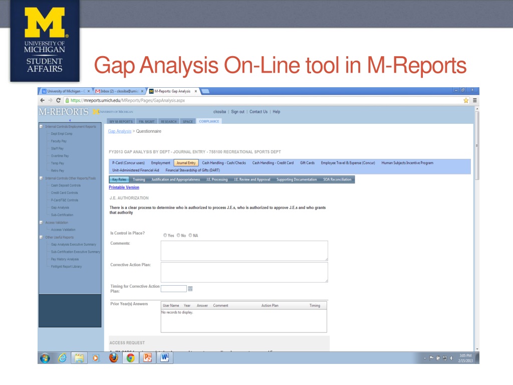Open a new browser tab
The width and height of the screenshot is (513, 385).
[205, 91]
